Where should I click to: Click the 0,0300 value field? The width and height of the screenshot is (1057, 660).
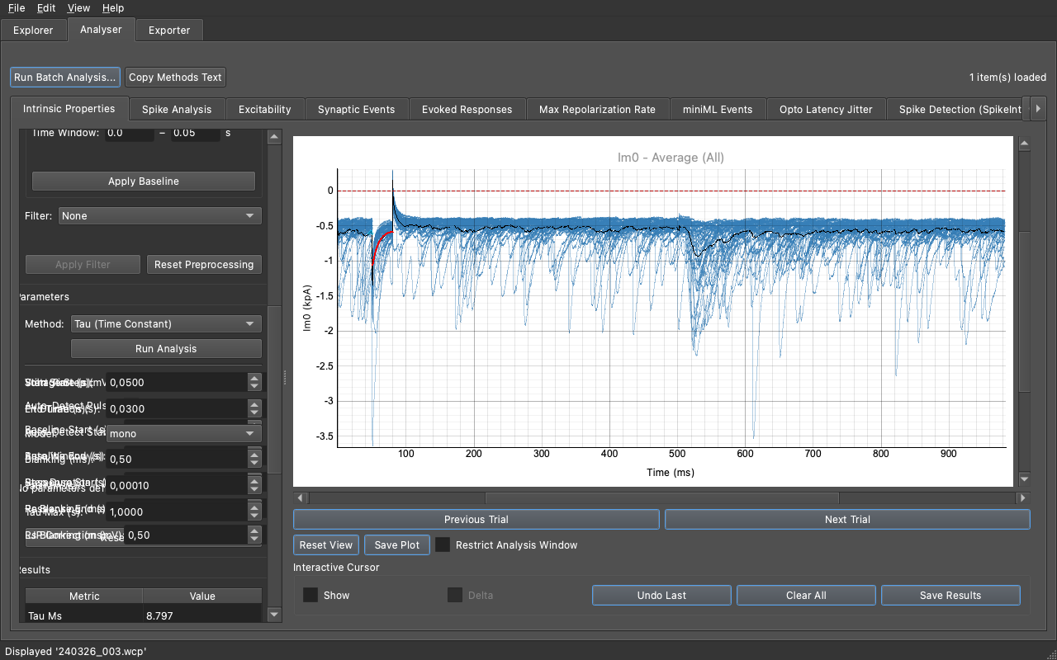[177, 408]
